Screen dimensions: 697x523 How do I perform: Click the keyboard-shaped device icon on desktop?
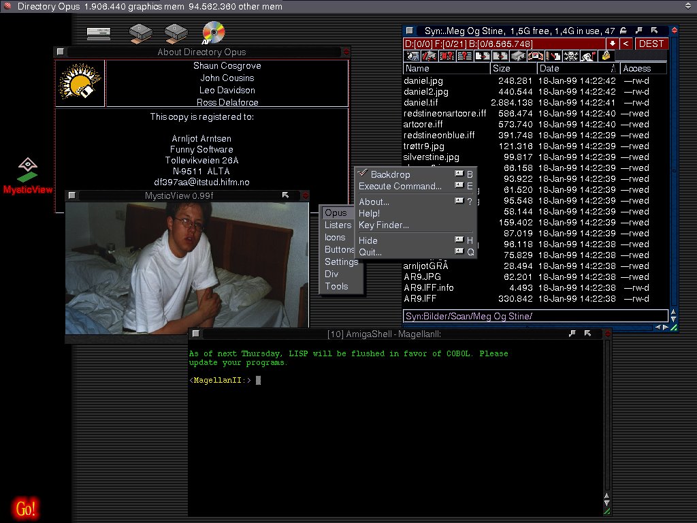point(99,33)
